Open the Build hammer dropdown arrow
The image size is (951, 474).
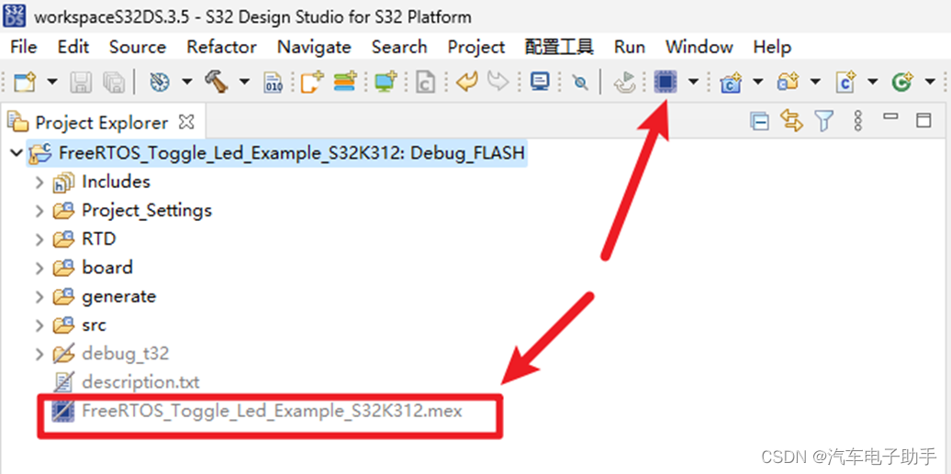(244, 82)
